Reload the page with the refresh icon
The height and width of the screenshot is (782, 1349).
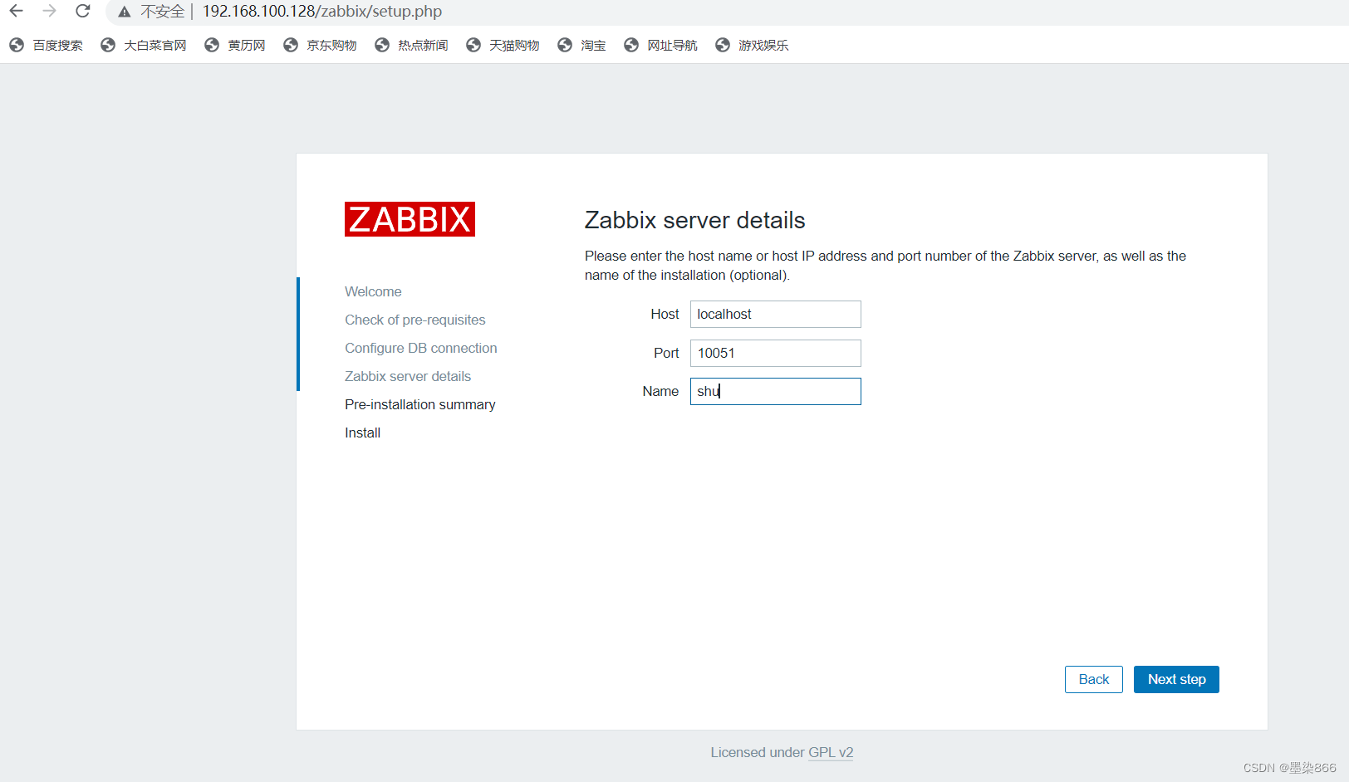(x=81, y=12)
